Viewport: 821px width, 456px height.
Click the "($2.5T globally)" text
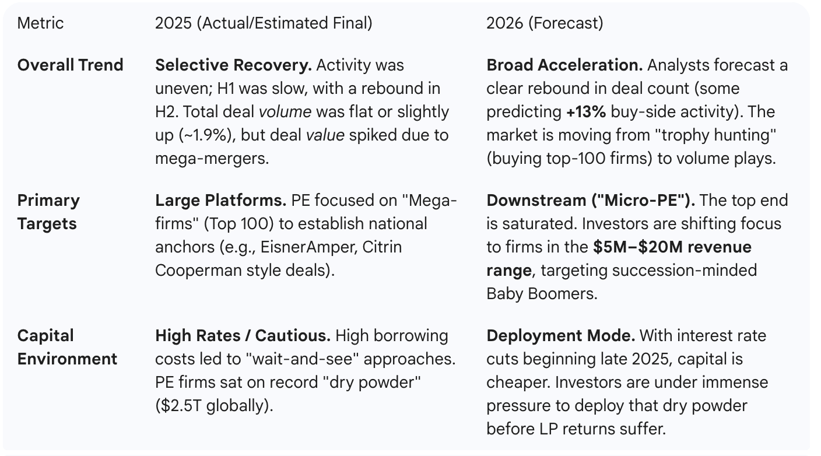coord(213,405)
